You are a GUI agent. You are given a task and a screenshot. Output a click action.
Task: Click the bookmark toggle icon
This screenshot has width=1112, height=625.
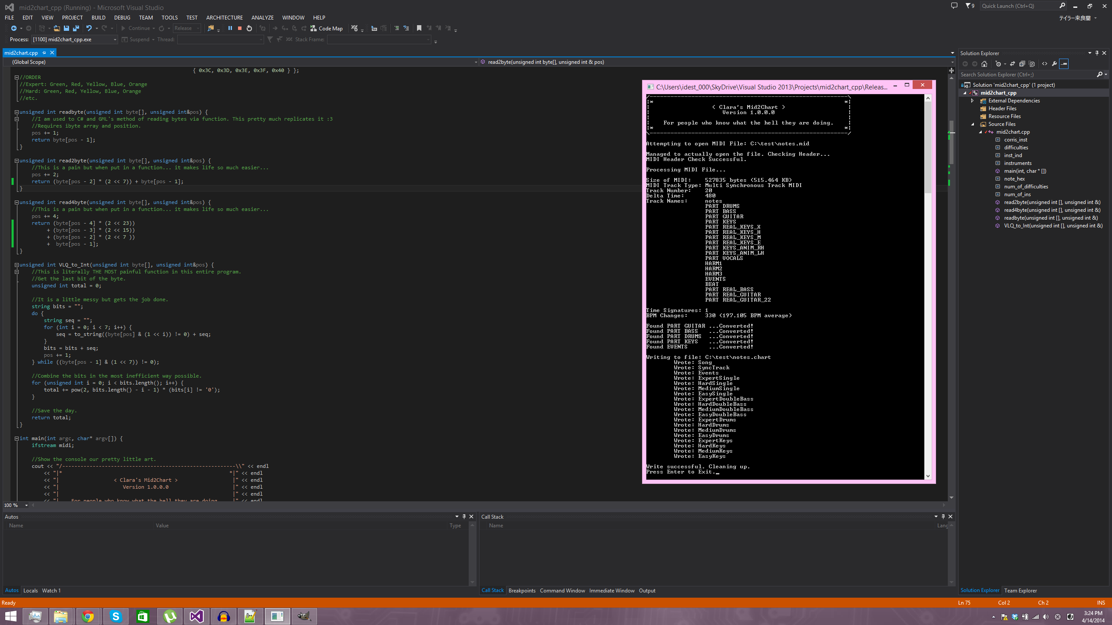click(x=419, y=28)
